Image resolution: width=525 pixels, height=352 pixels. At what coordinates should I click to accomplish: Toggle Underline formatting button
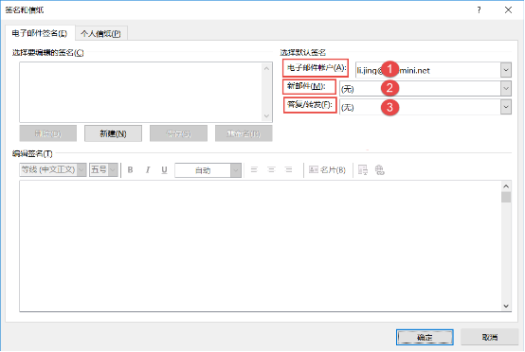164,169
